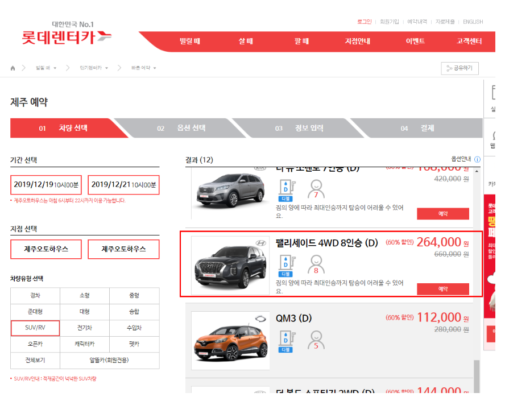Click the 112,000 원 price
The width and height of the screenshot is (505, 401).
click(x=443, y=317)
